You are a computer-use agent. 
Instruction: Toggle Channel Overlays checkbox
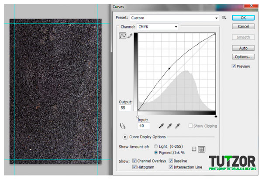[134, 161]
